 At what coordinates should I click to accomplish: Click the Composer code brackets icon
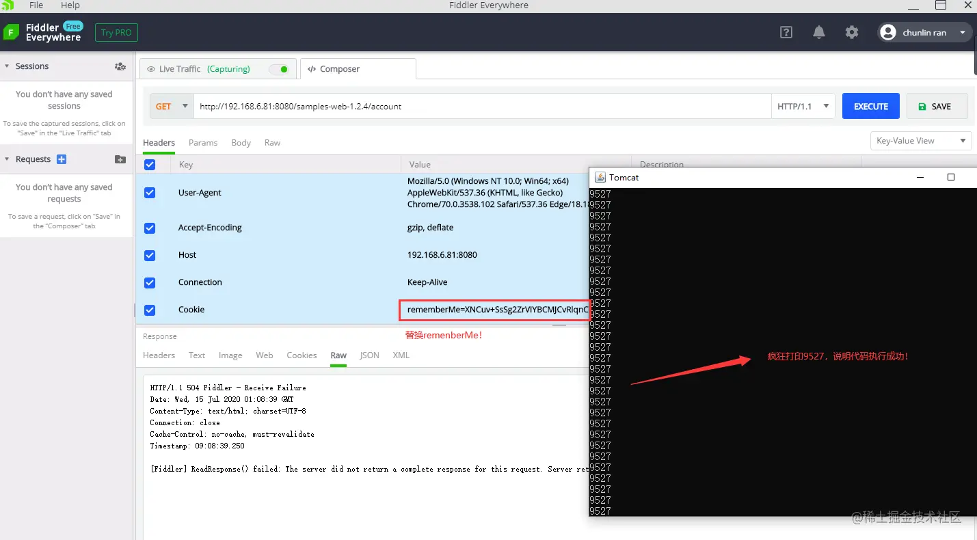(312, 69)
